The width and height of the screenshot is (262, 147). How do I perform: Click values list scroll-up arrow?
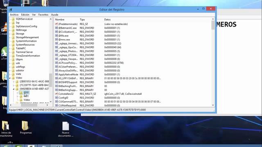(213, 19)
